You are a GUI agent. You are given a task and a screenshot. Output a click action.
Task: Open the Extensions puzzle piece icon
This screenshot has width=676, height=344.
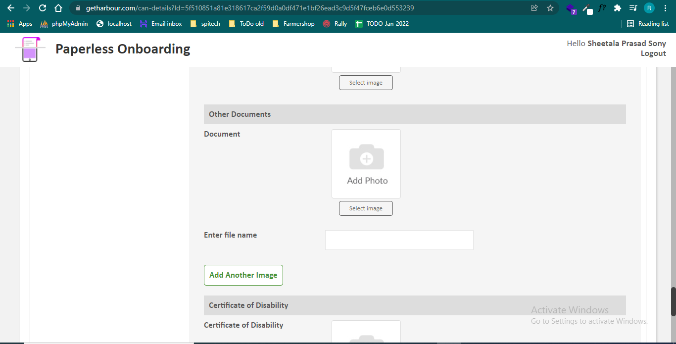coord(617,8)
